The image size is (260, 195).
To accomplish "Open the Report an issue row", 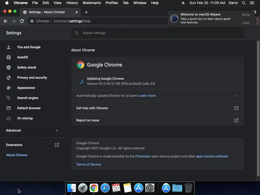I will point(157,120).
